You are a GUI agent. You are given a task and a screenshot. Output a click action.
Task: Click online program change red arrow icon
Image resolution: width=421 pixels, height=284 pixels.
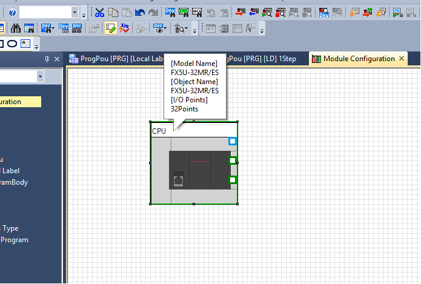click(x=368, y=12)
